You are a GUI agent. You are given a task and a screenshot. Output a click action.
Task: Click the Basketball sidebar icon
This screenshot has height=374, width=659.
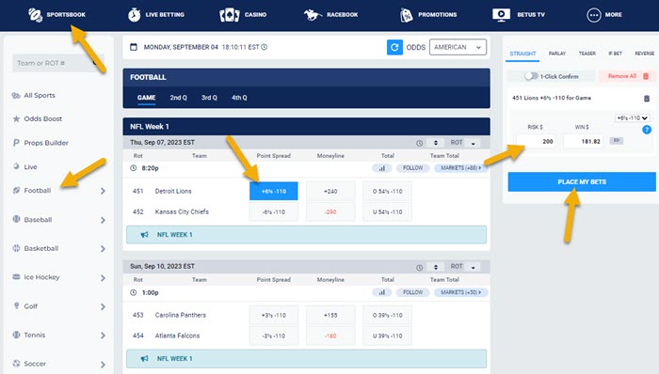(x=16, y=248)
